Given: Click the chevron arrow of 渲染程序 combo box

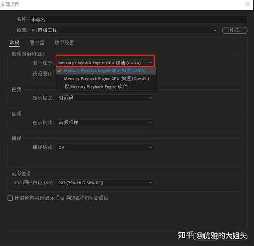Looking at the screenshot, I should tap(150, 63).
